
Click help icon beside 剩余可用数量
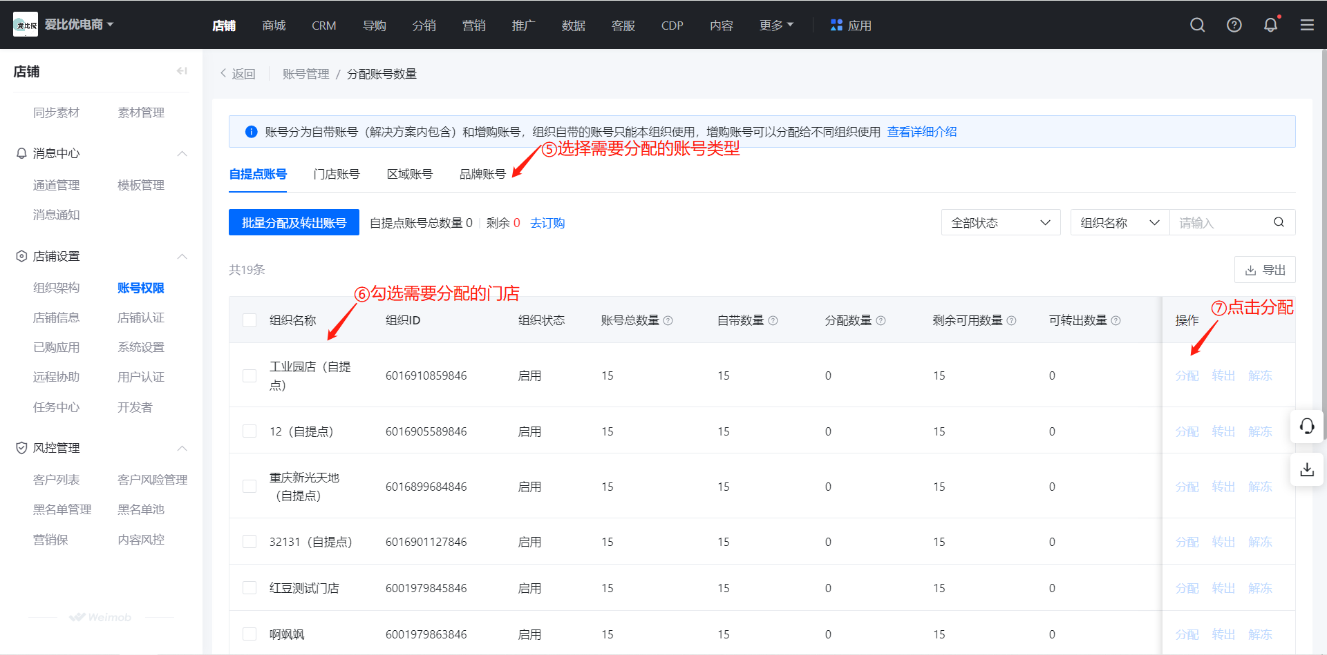1012,320
